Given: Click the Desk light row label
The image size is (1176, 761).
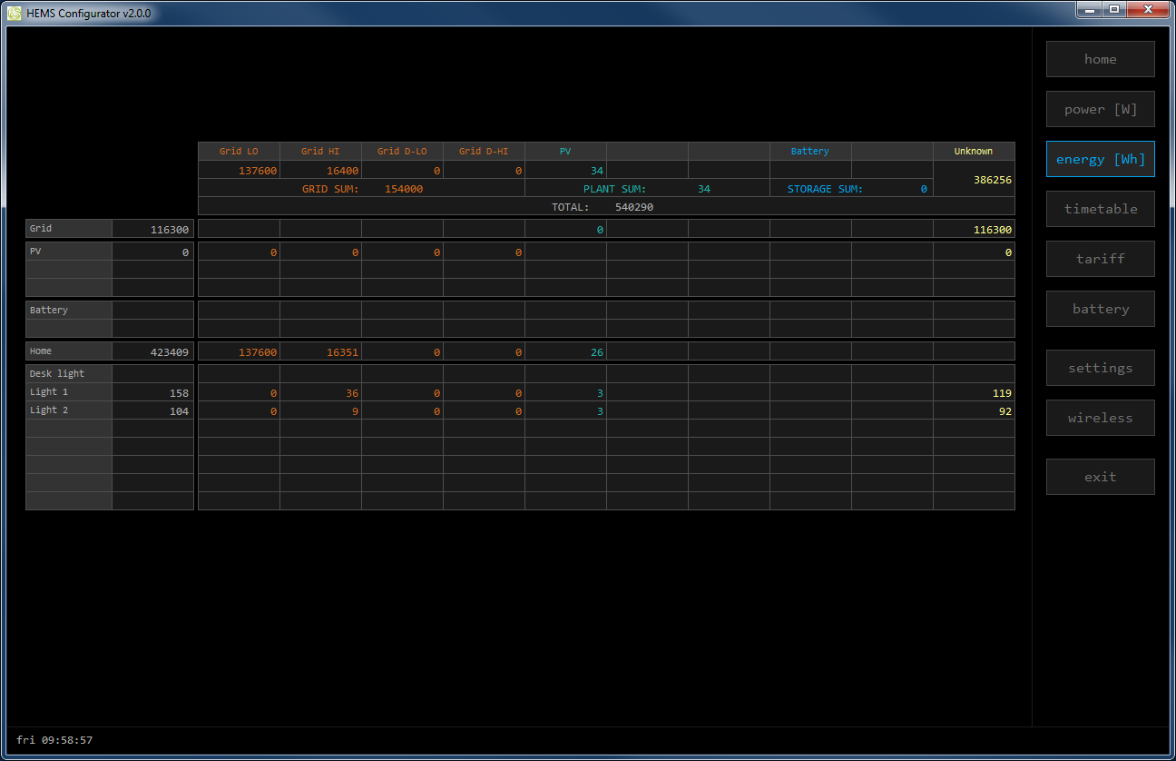Looking at the screenshot, I should pos(69,373).
